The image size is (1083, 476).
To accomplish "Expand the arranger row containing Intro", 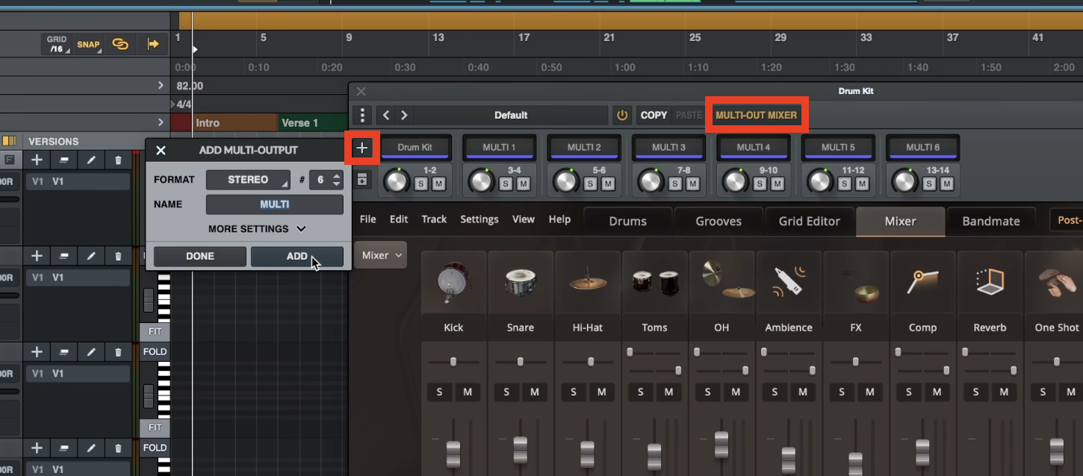I will 160,122.
